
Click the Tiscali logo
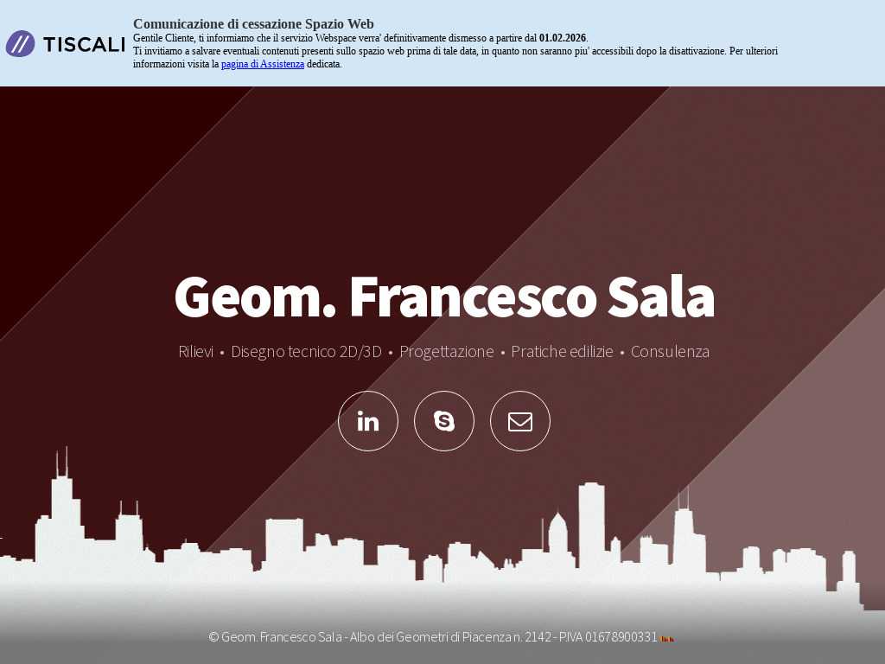click(66, 44)
